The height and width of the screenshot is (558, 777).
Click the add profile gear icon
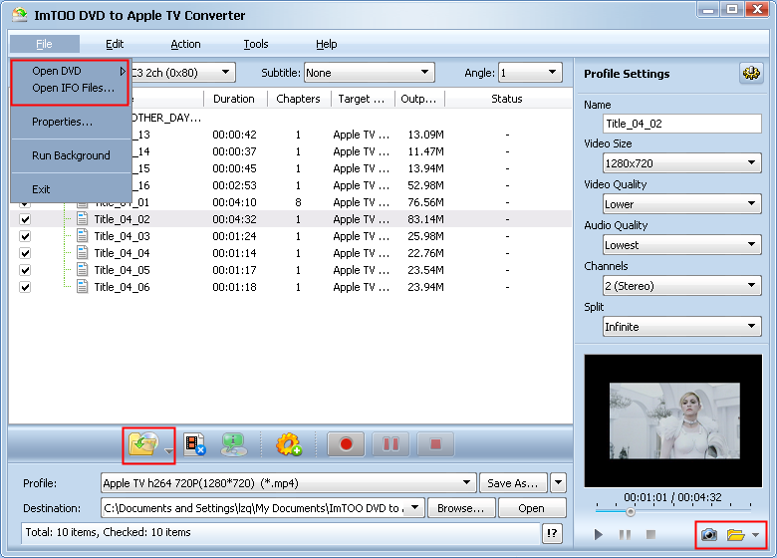(289, 444)
